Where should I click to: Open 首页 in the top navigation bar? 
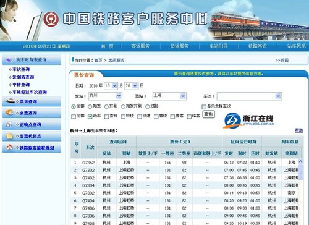click(108, 46)
